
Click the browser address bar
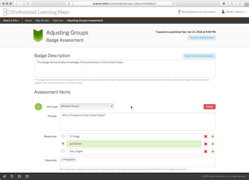pyautogui.click(x=124, y=3)
